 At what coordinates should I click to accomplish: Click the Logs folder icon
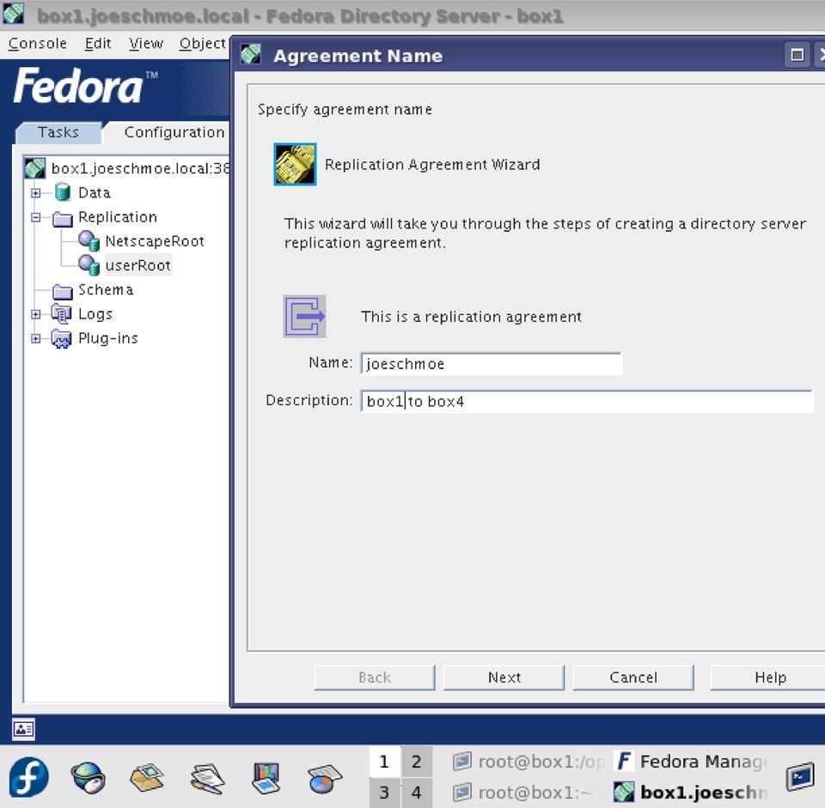(x=62, y=314)
